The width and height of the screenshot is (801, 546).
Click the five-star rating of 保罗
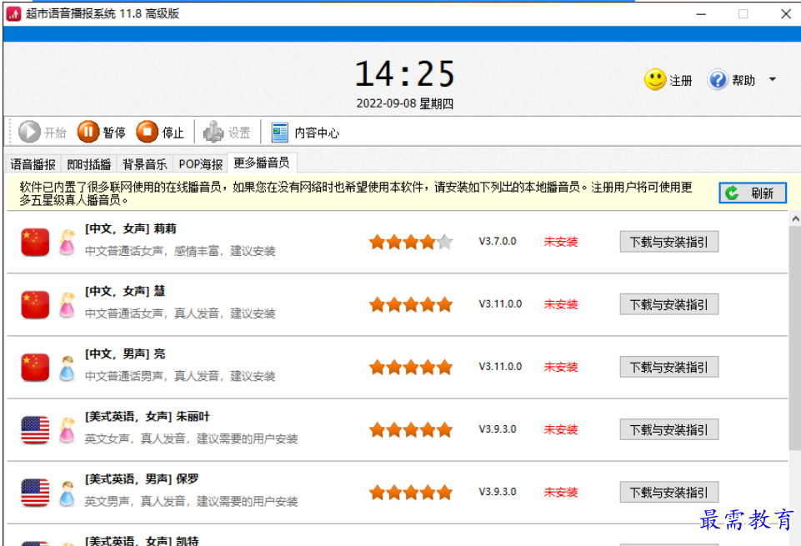pyautogui.click(x=411, y=493)
